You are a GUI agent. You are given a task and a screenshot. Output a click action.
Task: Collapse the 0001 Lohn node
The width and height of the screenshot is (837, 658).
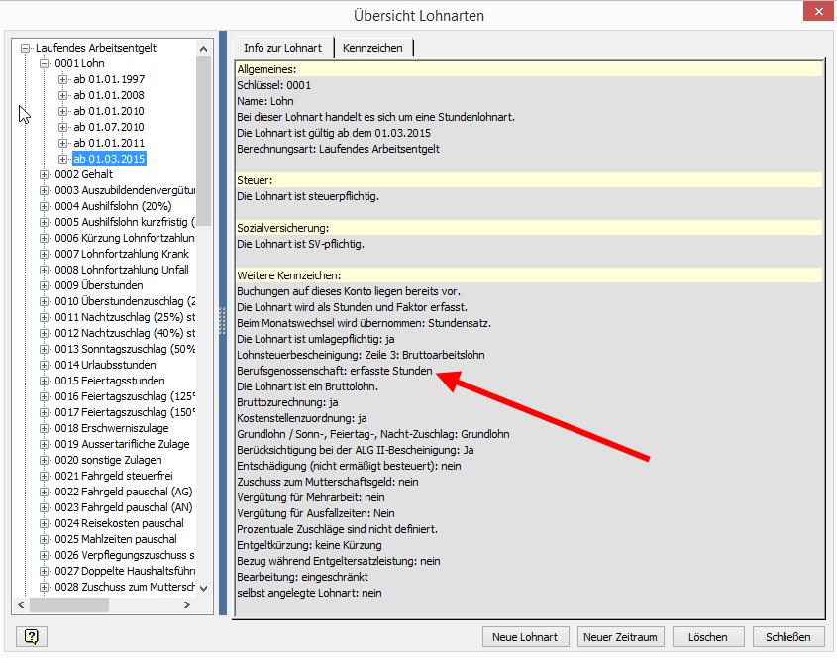pyautogui.click(x=44, y=63)
